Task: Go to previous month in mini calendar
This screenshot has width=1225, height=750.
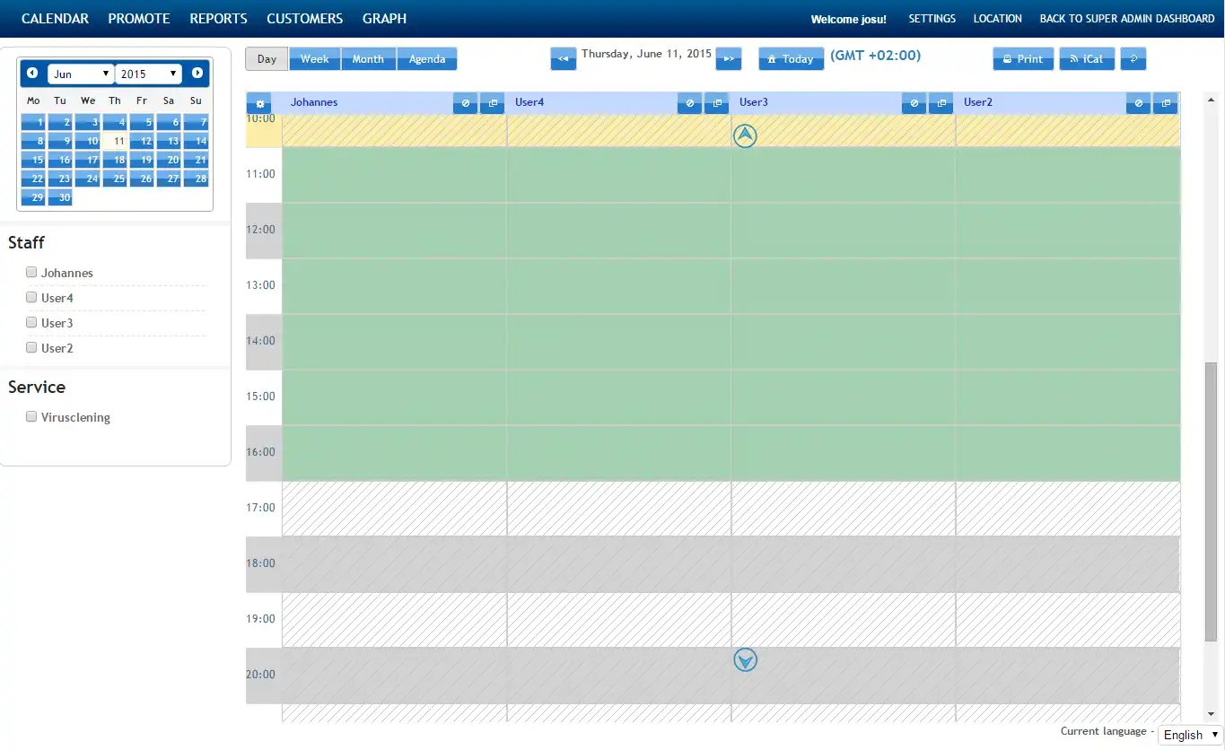Action: (x=32, y=73)
